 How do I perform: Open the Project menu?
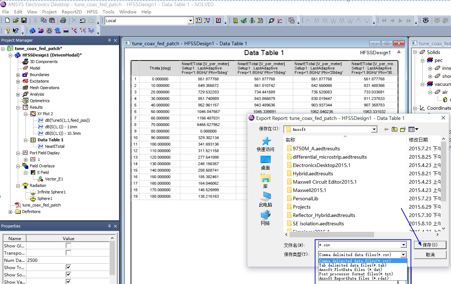tap(49, 12)
